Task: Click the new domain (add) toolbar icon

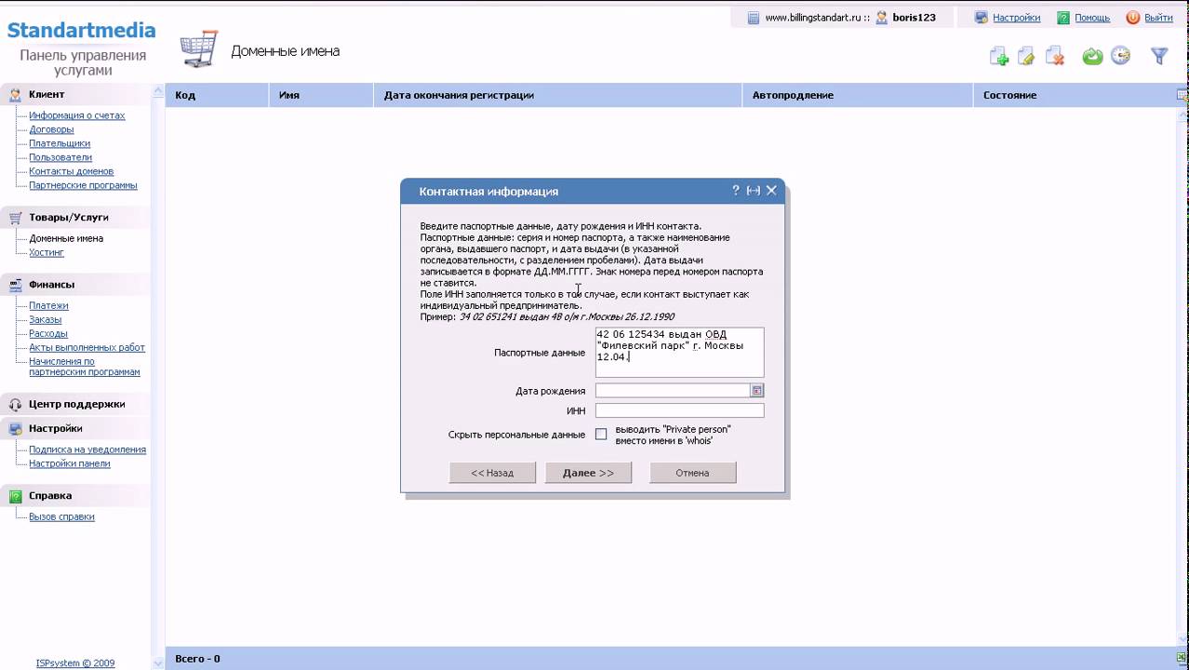Action: point(999,57)
